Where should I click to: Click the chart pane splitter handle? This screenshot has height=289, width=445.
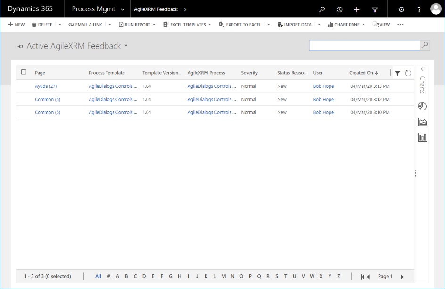point(415,174)
